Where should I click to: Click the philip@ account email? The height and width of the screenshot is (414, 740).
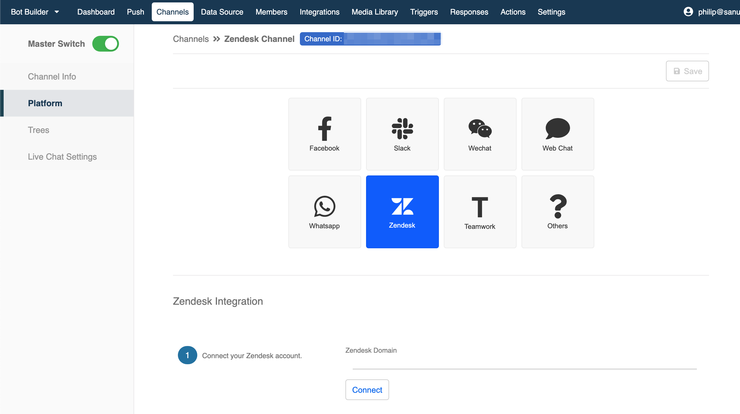pyautogui.click(x=719, y=12)
